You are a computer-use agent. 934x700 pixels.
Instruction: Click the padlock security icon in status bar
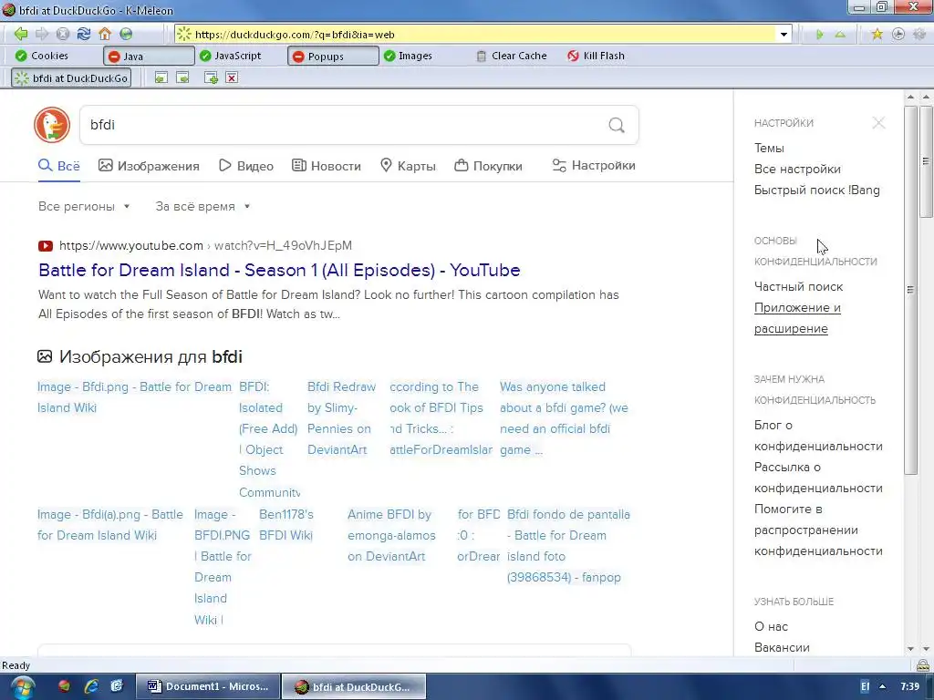[922, 664]
